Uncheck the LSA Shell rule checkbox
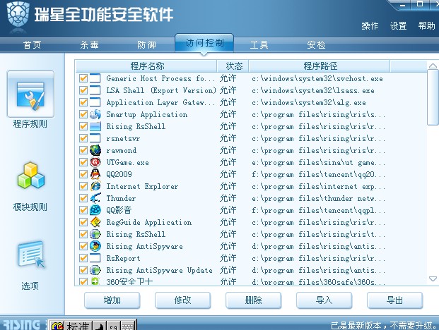Viewport: 439px width, 330px height. tap(83, 90)
